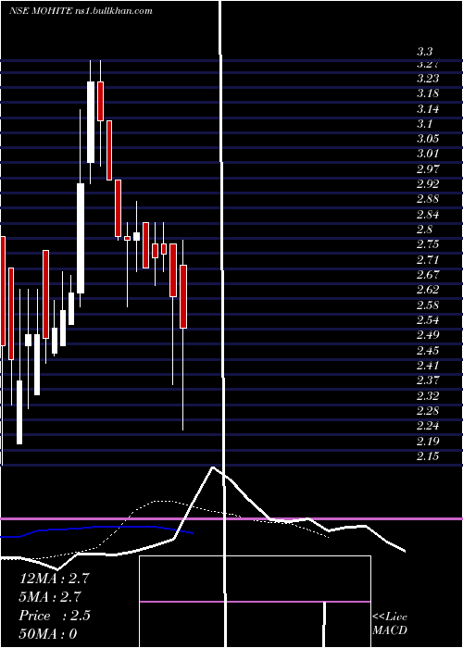This screenshot has width=463, height=648.
Task: Click the 12MA : 2.7 readout
Action: coord(54,579)
